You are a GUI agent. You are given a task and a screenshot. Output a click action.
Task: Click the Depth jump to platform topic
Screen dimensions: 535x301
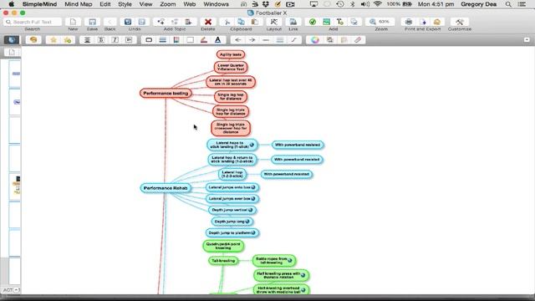pyautogui.click(x=232, y=232)
